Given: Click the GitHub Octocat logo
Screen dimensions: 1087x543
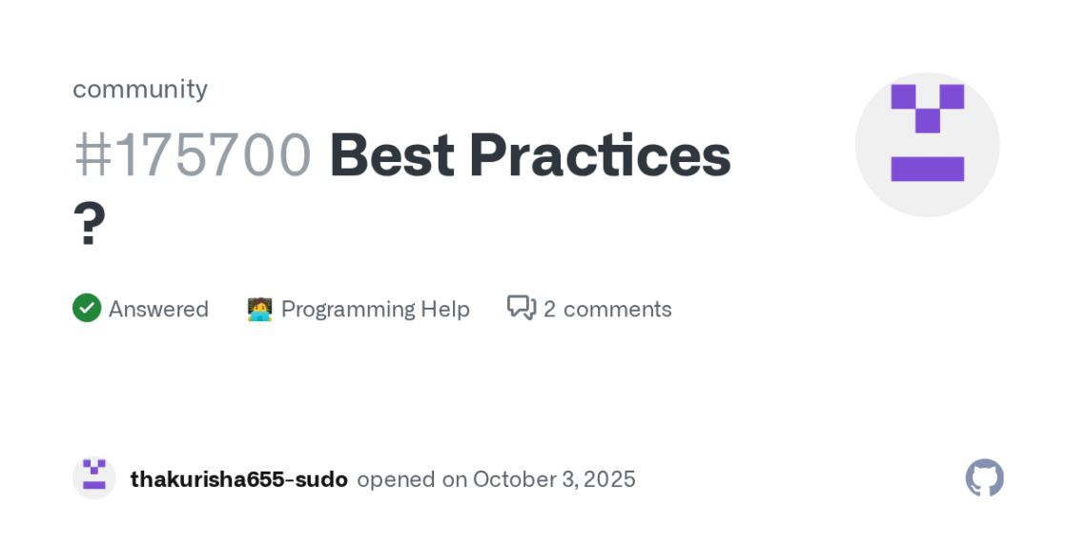Looking at the screenshot, I should click(x=984, y=478).
